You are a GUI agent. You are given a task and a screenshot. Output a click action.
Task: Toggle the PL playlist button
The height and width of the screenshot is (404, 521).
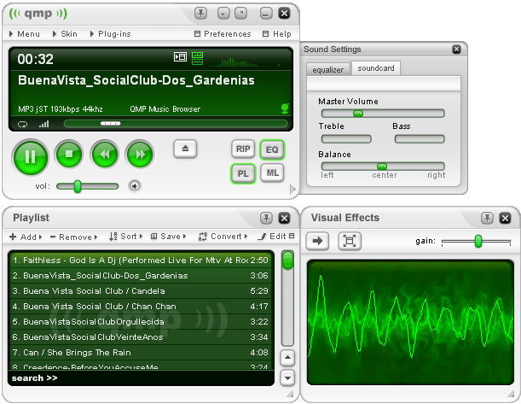243,173
